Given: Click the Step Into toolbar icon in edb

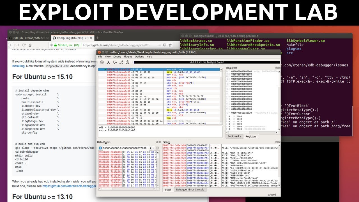Looking at the screenshot, I should [108, 62].
